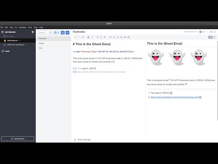Click the plus icon to add a notebook
The height and width of the screenshot is (164, 218).
click(33, 32)
